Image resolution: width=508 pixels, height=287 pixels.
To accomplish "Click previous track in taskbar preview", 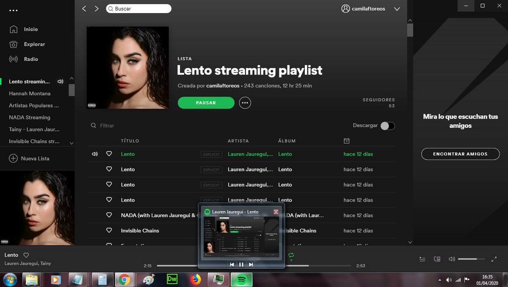I will click(x=232, y=265).
